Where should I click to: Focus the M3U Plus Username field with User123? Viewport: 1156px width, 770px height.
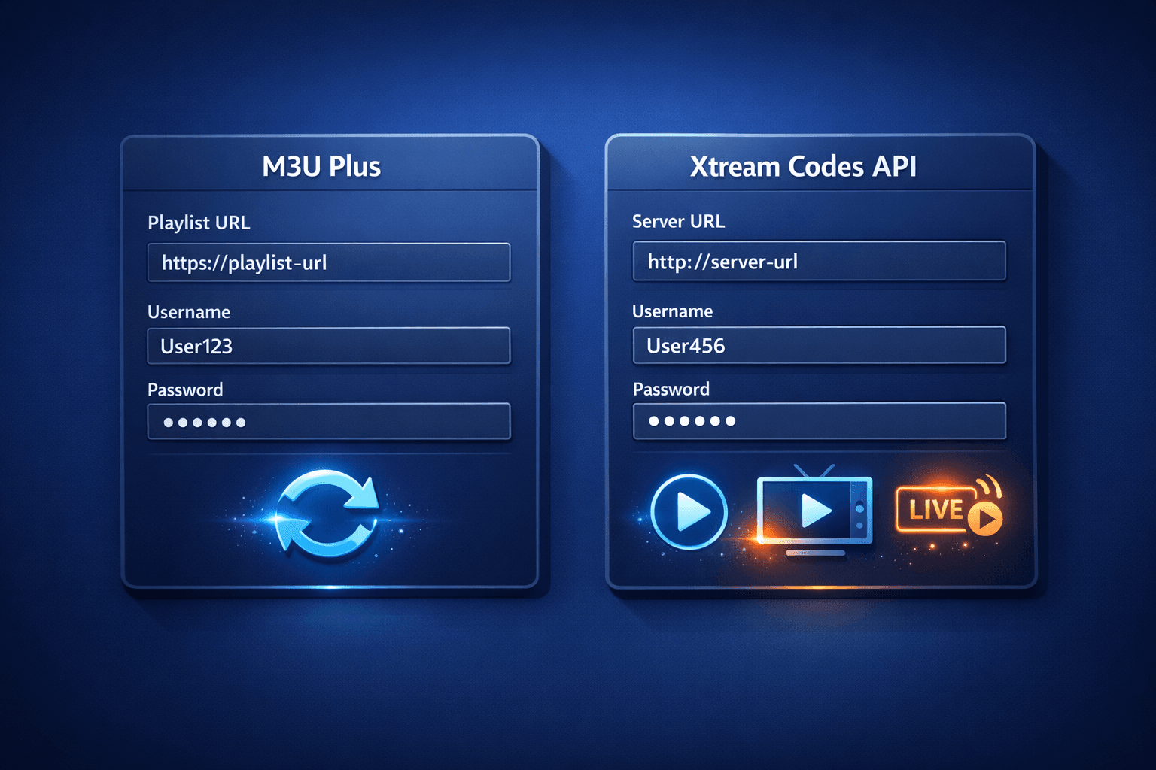[x=329, y=346]
